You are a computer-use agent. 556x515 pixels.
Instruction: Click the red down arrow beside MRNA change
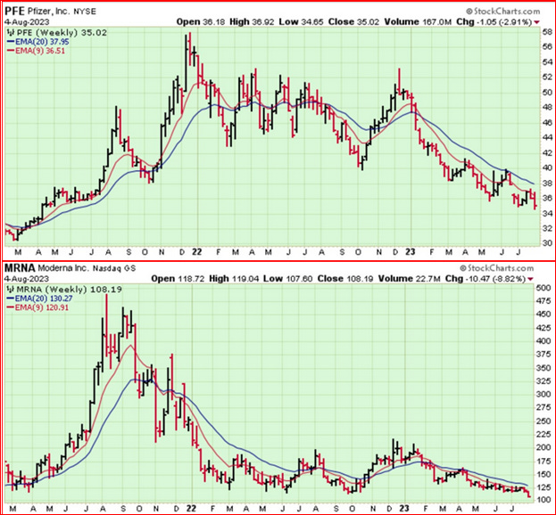(530, 279)
